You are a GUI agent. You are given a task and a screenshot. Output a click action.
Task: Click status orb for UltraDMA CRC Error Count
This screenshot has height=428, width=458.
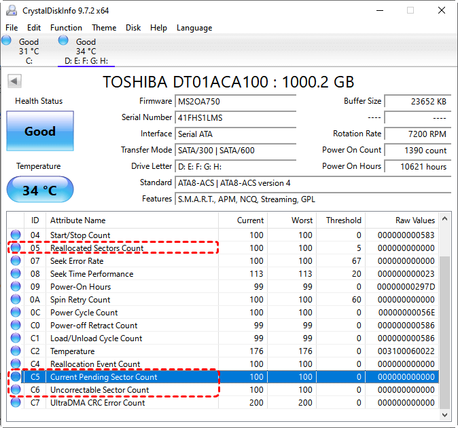coord(16,403)
